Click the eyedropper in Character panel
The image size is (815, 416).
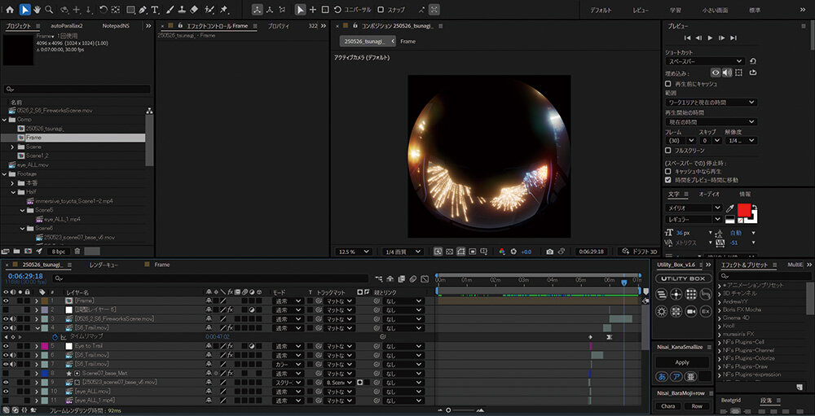[x=729, y=208]
